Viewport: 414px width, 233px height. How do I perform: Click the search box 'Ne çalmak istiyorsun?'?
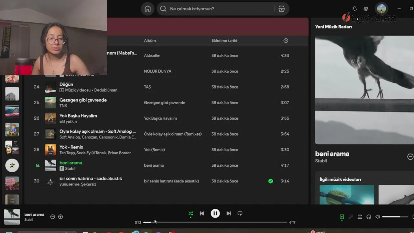coord(216,9)
